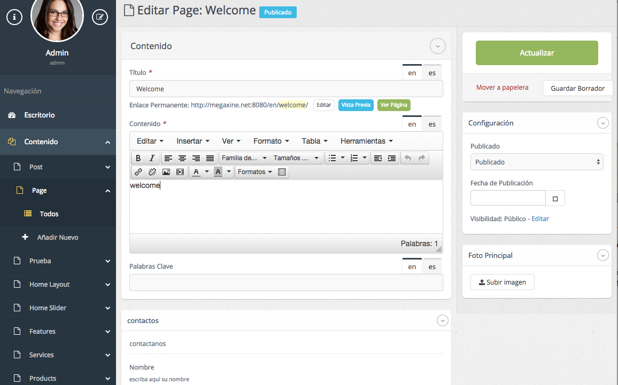Open the text color picker arrow
The image size is (618, 385).
pyautogui.click(x=207, y=172)
